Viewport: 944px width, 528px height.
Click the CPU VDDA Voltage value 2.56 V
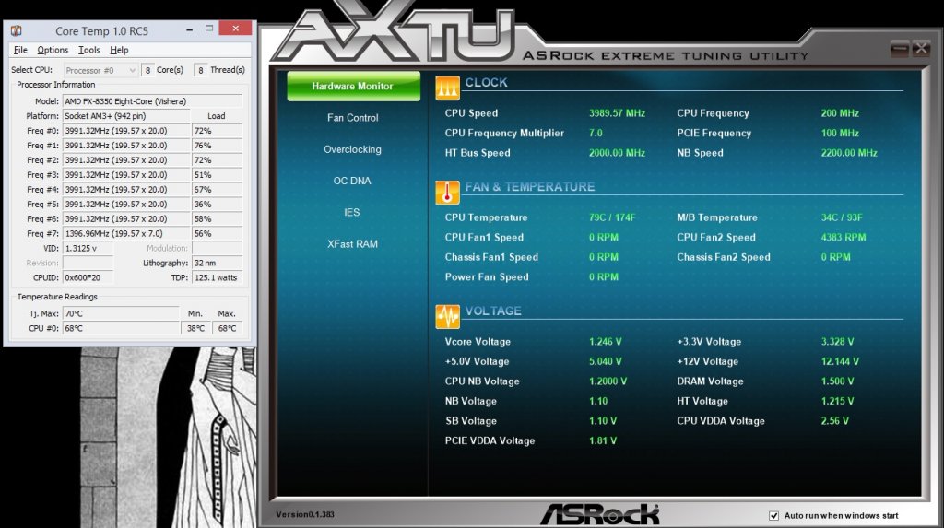(835, 421)
